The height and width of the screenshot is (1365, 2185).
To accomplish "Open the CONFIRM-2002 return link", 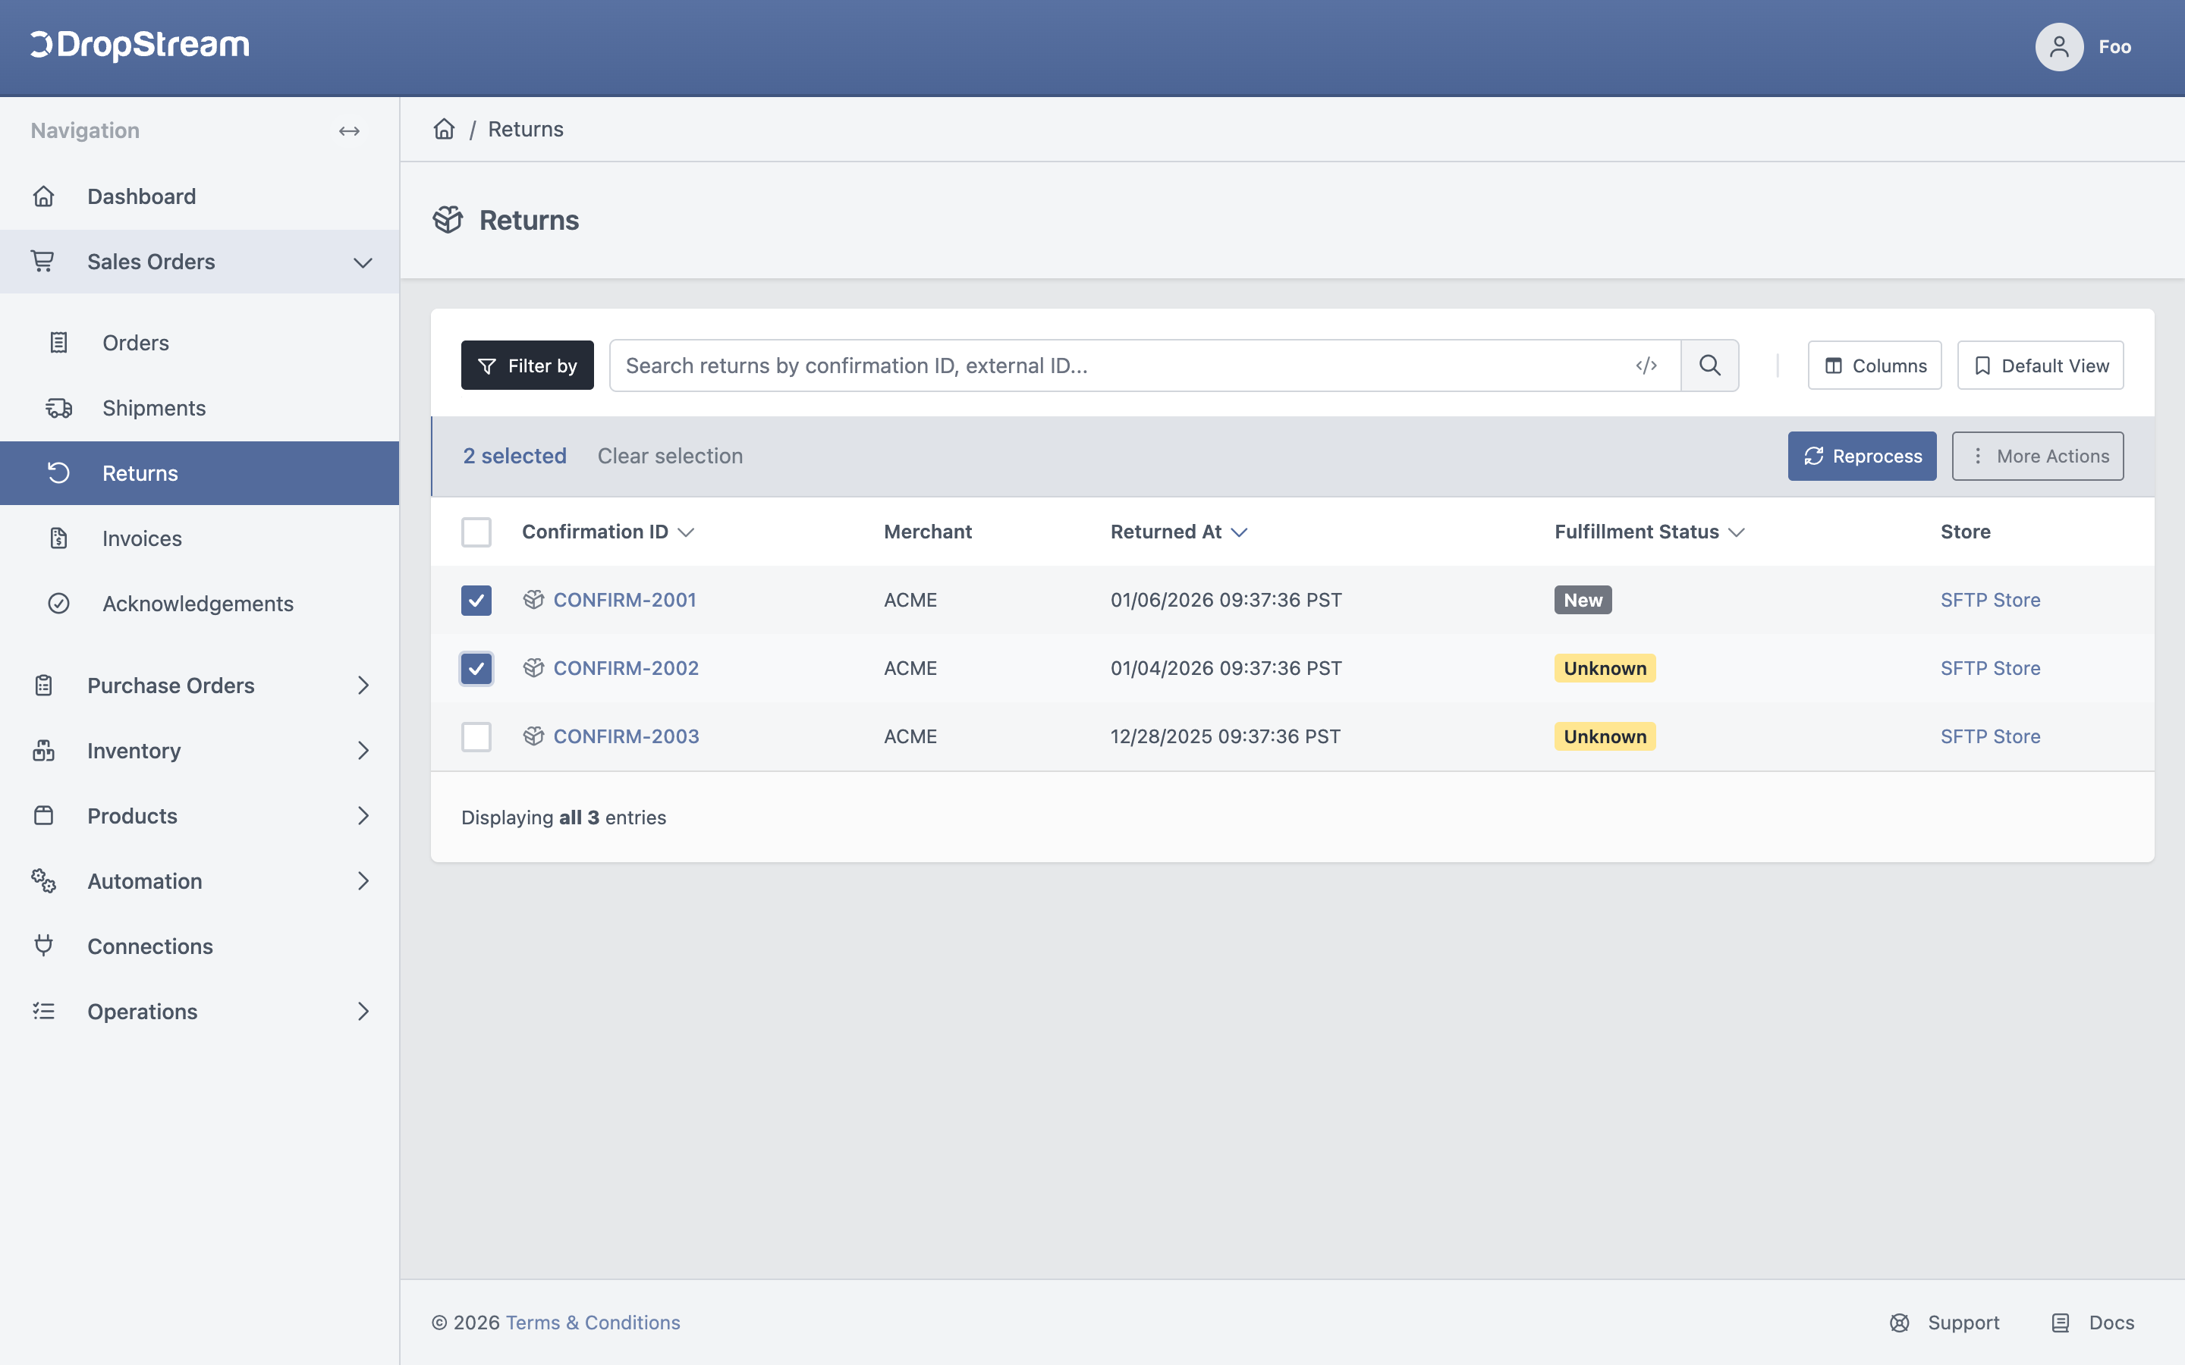I will click(626, 668).
